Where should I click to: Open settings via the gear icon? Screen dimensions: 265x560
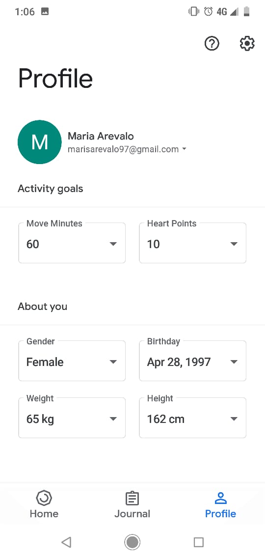tap(247, 44)
